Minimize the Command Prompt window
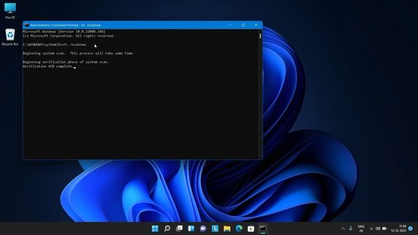Screen dimensions: 418x235 (x=231, y=25)
